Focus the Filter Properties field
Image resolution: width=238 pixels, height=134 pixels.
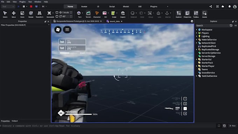click(25, 25)
